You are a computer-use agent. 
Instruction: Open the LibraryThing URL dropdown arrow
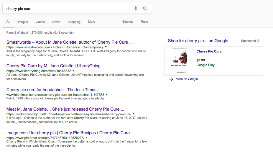click(x=73, y=71)
